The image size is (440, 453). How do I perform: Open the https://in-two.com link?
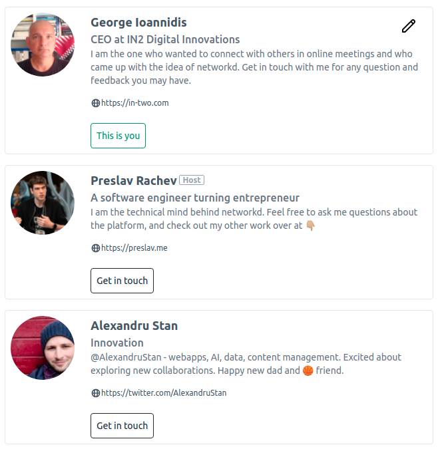pyautogui.click(x=134, y=103)
